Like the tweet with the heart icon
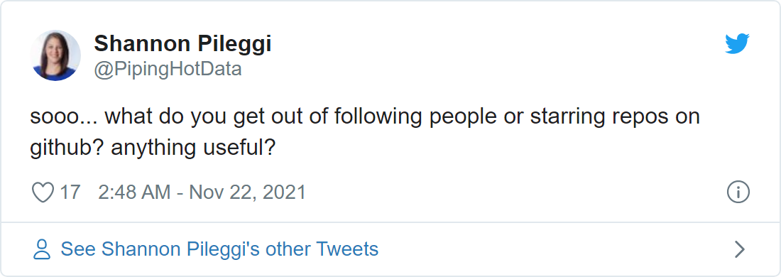This screenshot has height=277, width=781. click(43, 192)
